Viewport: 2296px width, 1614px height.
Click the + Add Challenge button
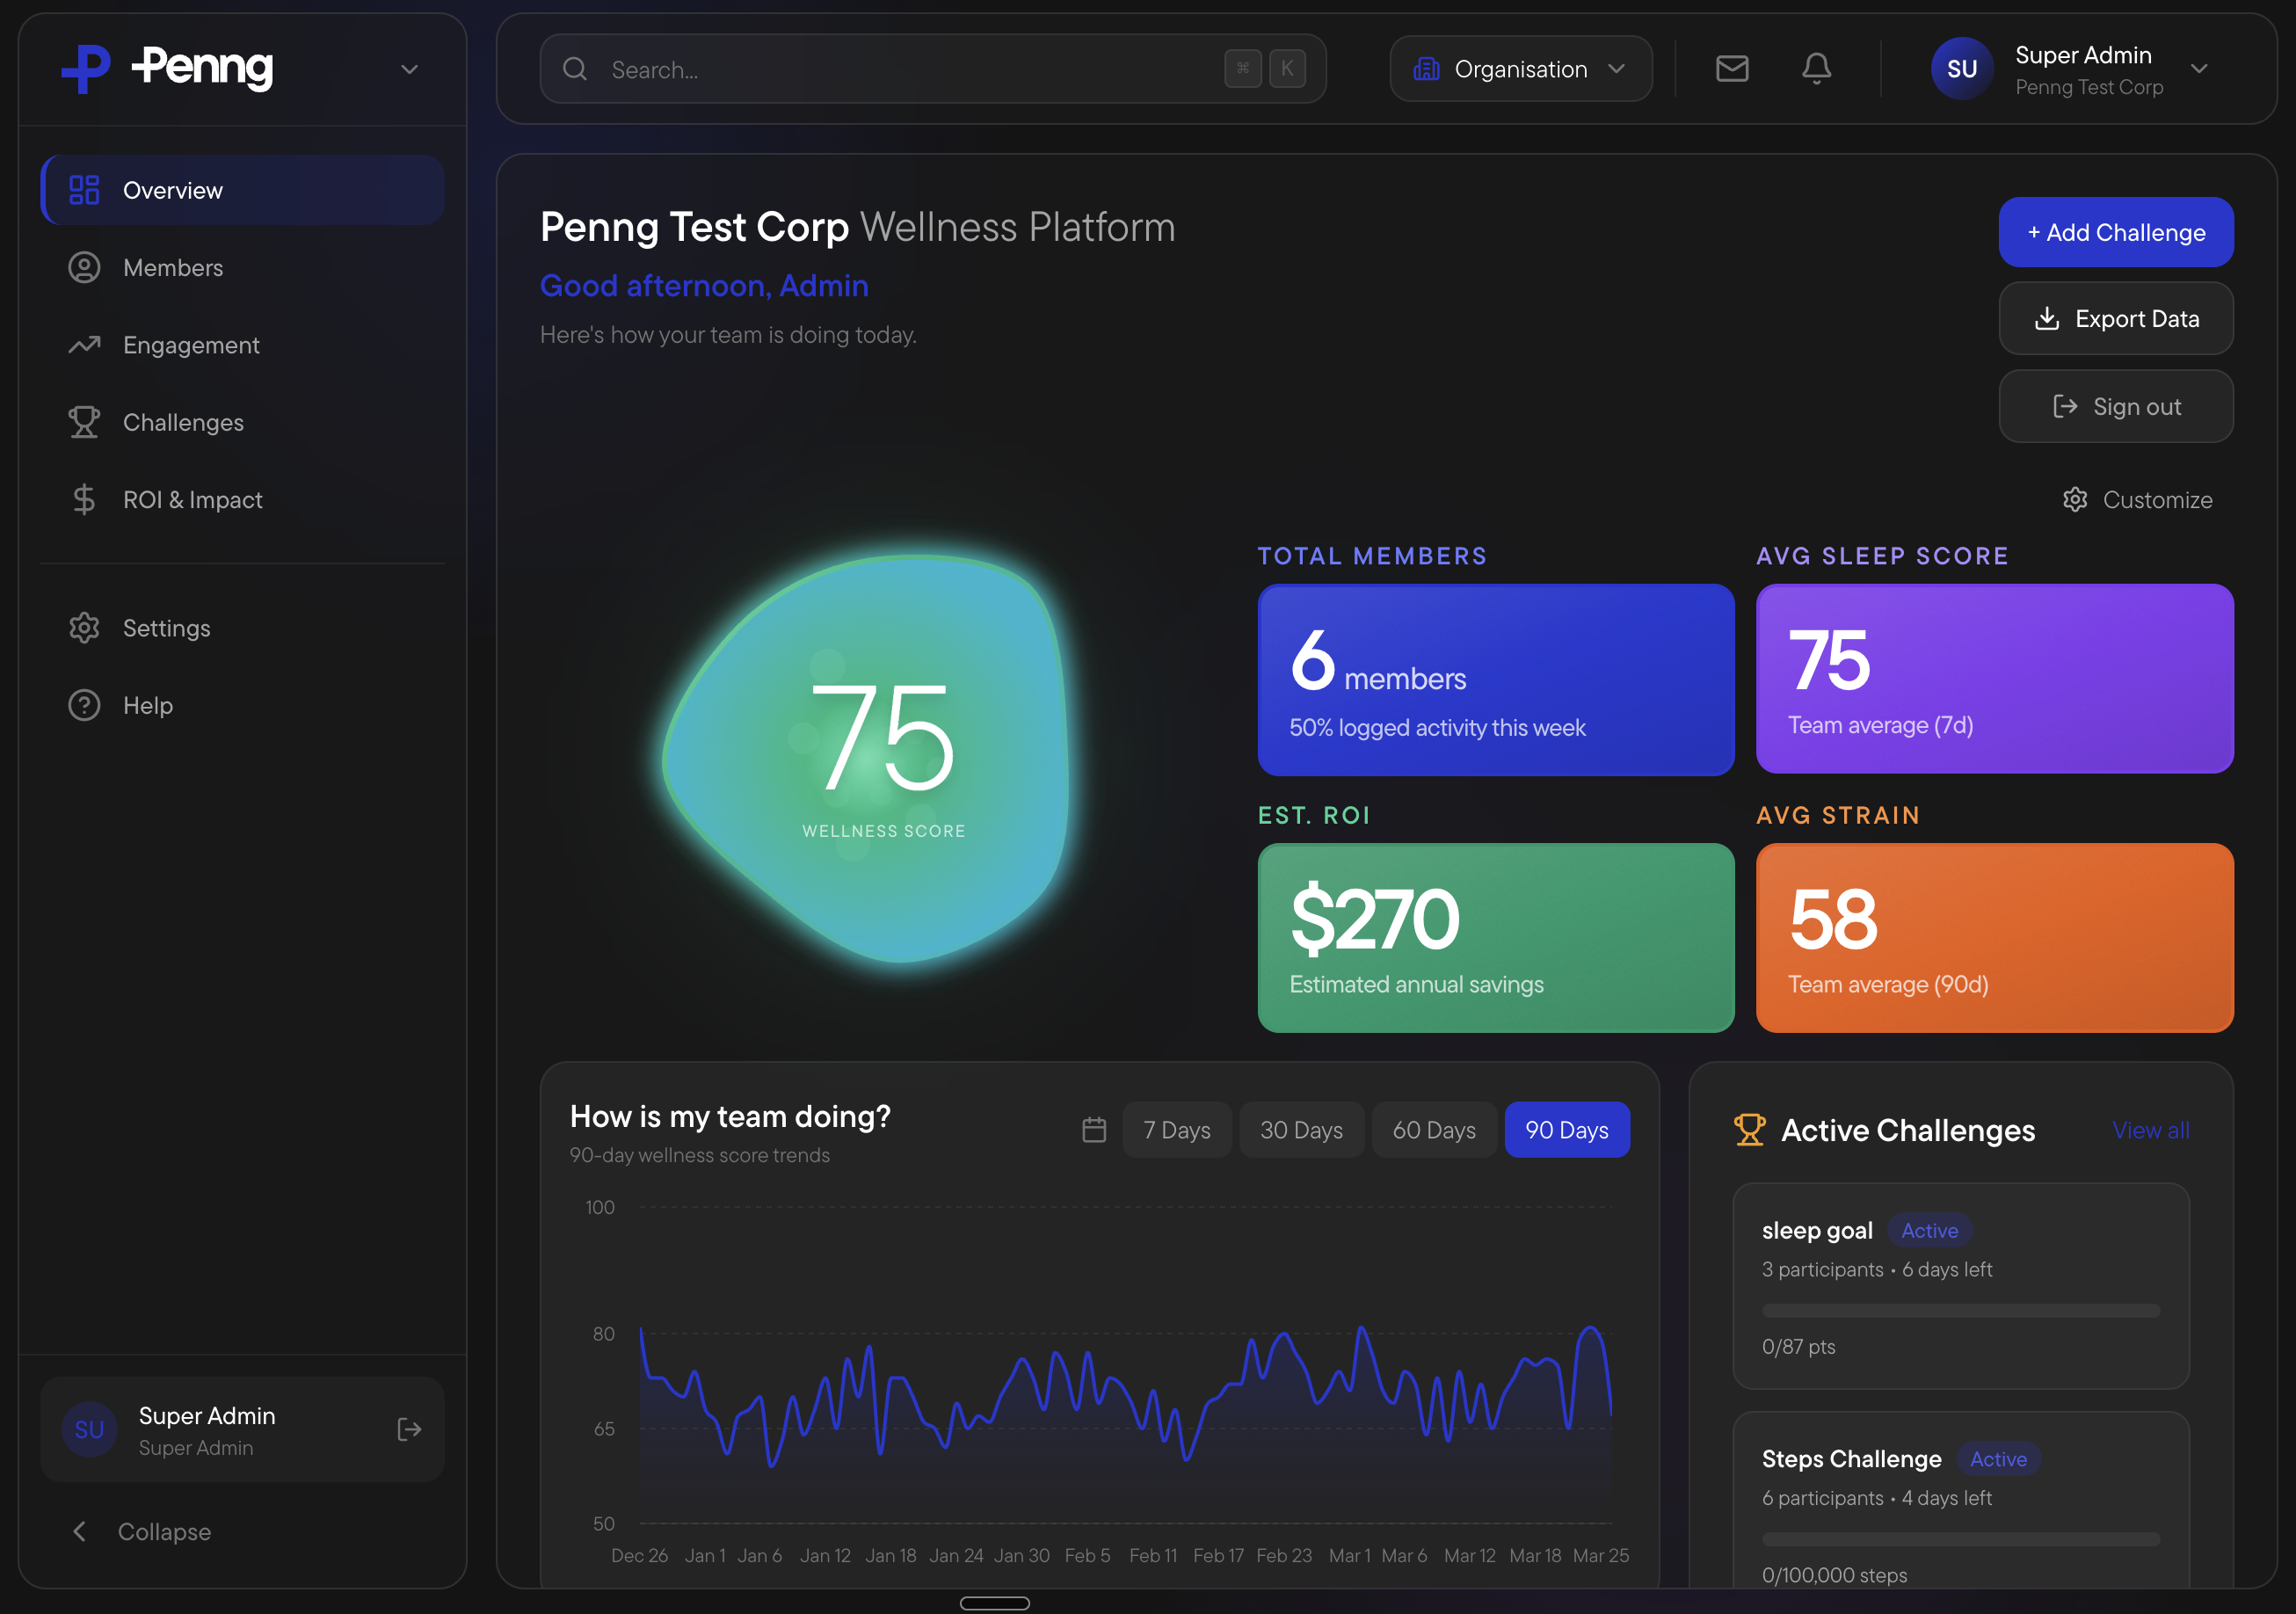2115,232
